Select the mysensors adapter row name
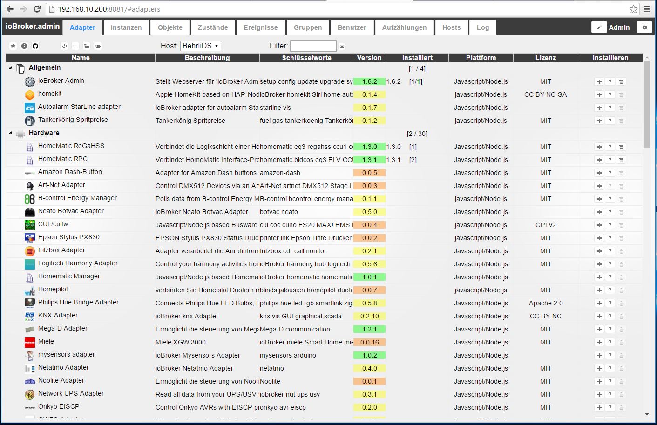Viewport: 657px width, 425px height. click(x=67, y=354)
